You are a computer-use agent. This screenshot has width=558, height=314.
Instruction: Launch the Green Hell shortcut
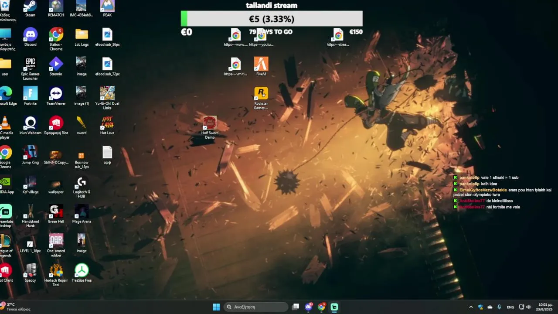point(56,214)
